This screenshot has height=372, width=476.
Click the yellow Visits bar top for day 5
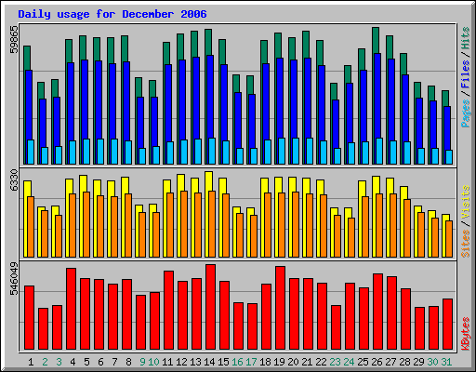click(x=83, y=183)
